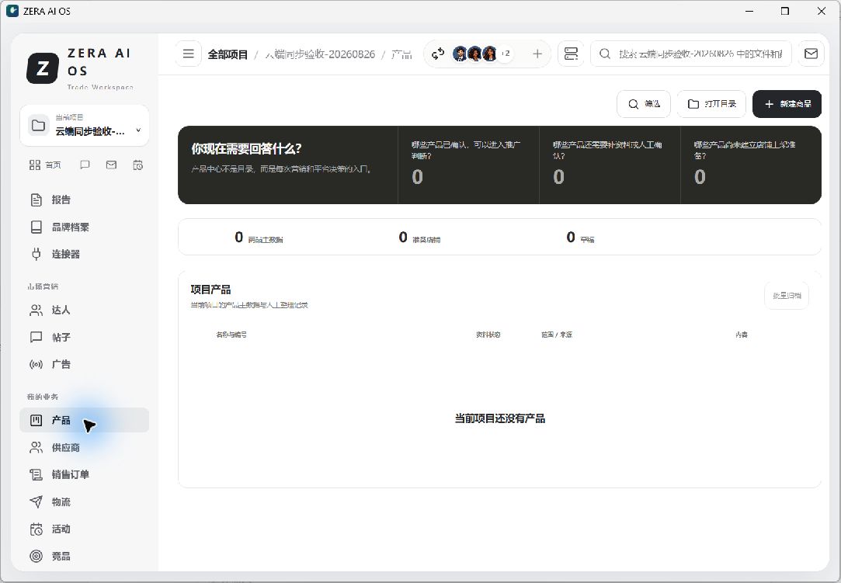Expand the 当前项目 project selector dropdown
Viewport: 841px width, 583px height.
coord(84,126)
